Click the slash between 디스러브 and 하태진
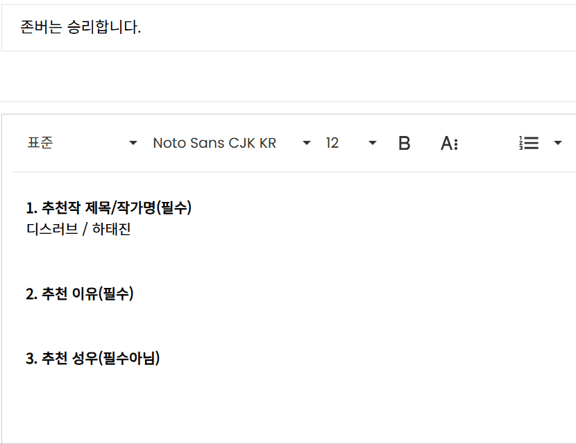The height and width of the screenshot is (444, 576). [x=84, y=230]
